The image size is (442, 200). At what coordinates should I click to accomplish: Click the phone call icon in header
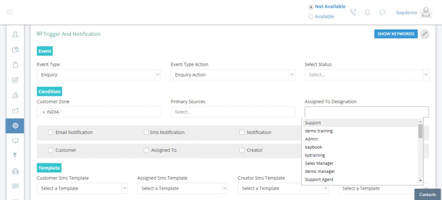point(353,12)
